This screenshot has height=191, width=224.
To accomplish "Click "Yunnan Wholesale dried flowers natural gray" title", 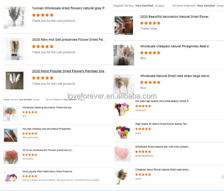I will [69, 8].
